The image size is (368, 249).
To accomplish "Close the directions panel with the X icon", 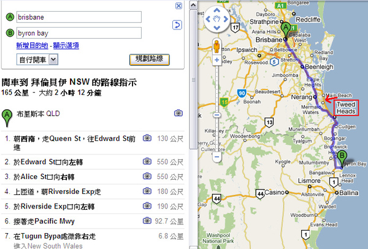I will tap(178, 6).
